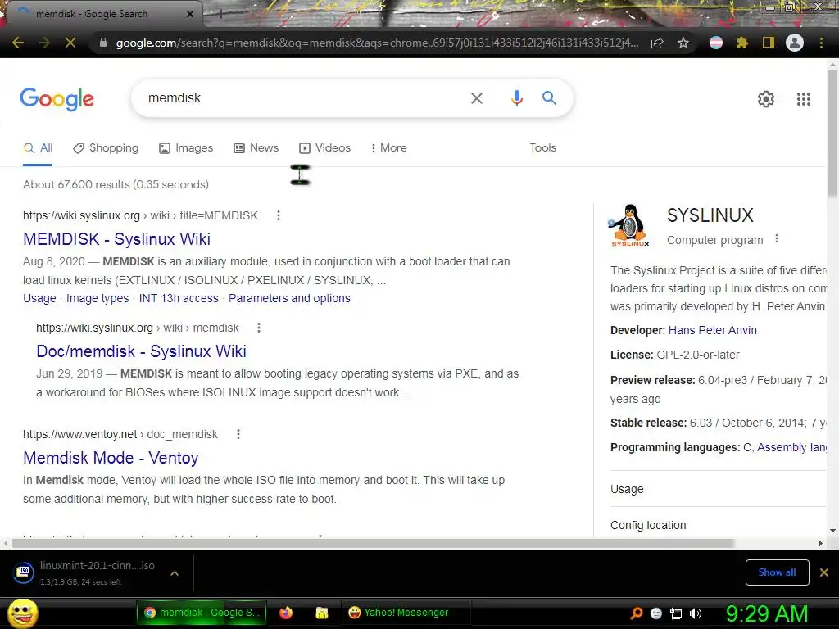Switch to the News tab
Viewport: 839px width, 629px height.
click(x=256, y=147)
